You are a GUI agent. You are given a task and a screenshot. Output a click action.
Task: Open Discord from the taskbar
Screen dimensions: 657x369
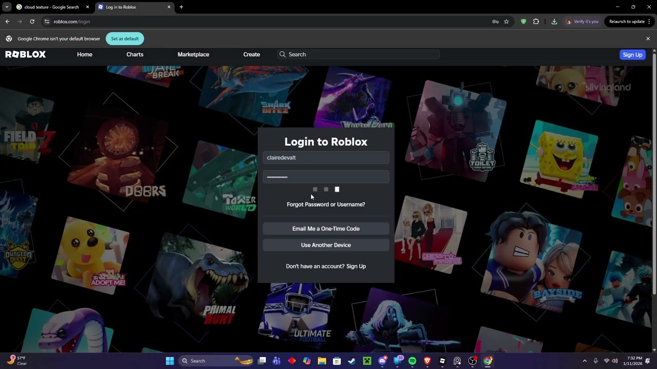[x=382, y=361]
